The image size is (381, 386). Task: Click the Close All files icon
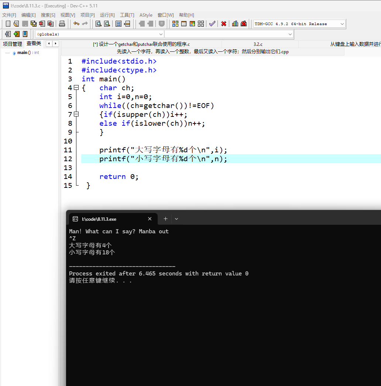pyautogui.click(x=51, y=24)
